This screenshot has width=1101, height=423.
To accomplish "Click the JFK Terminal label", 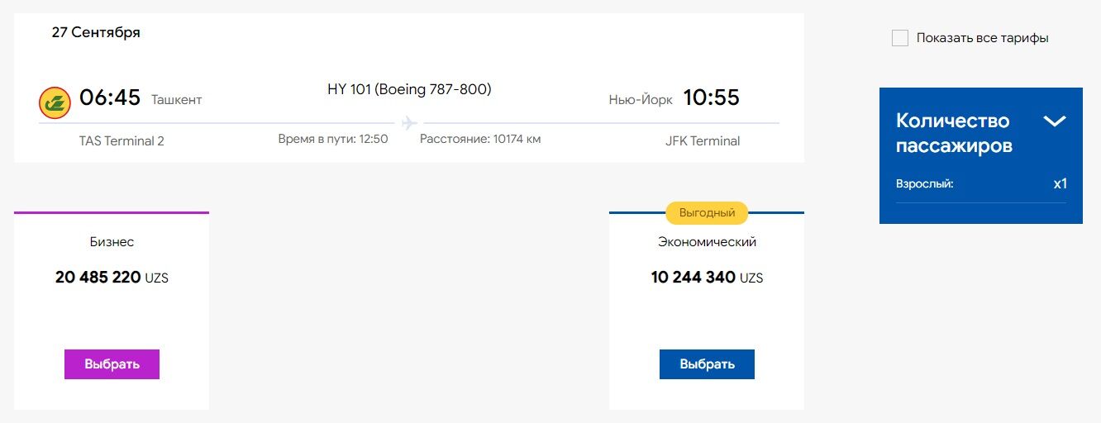I will pos(703,141).
